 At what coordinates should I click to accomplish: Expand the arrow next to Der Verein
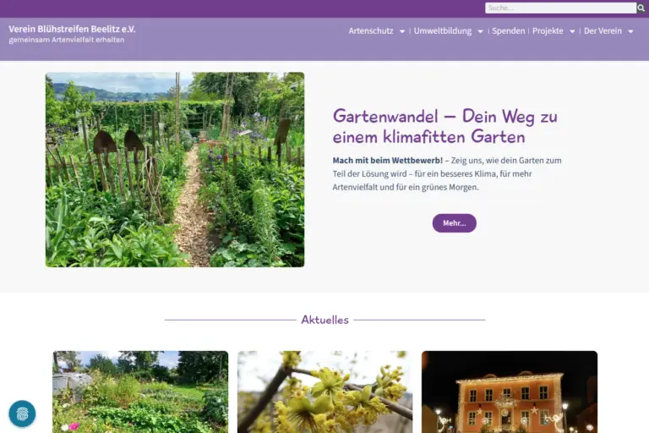[x=630, y=31]
